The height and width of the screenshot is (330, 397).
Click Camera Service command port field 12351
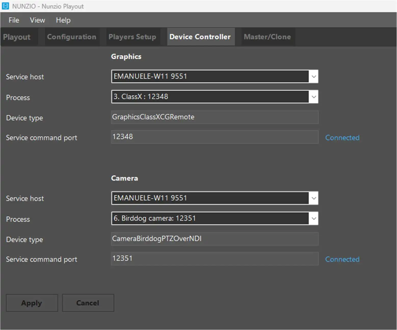point(214,259)
